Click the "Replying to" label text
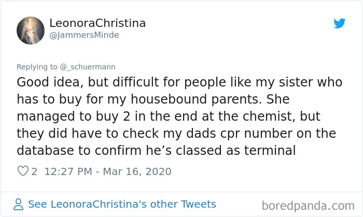This screenshot has width=363, height=217. point(37,67)
